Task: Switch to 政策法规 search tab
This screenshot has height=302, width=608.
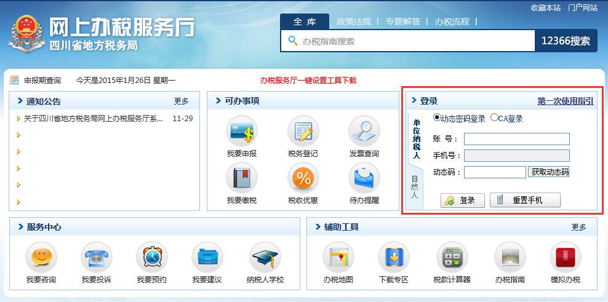Action: click(x=354, y=22)
